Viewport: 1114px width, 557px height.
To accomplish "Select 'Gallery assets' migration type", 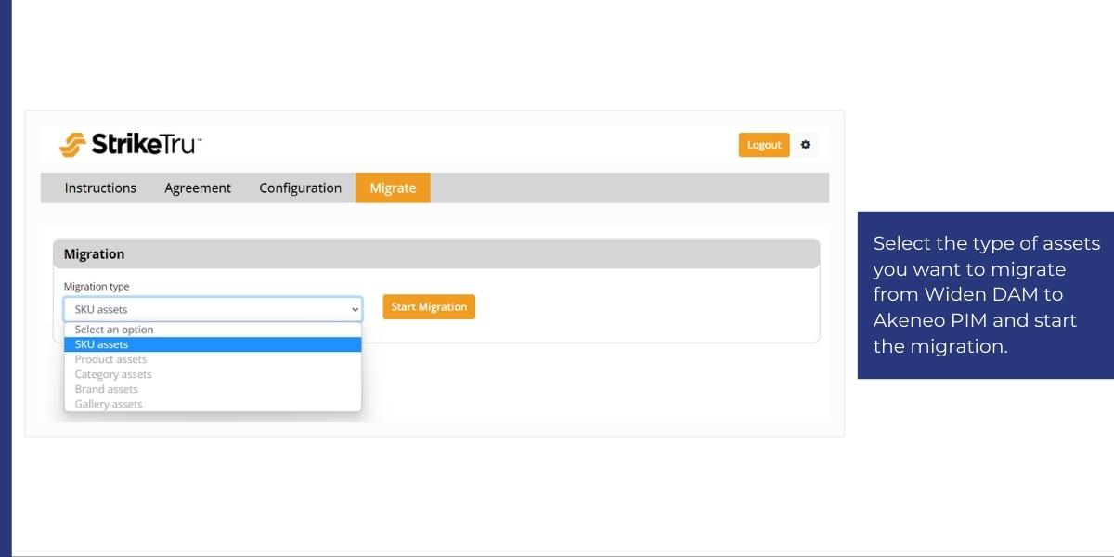I will point(213,404).
